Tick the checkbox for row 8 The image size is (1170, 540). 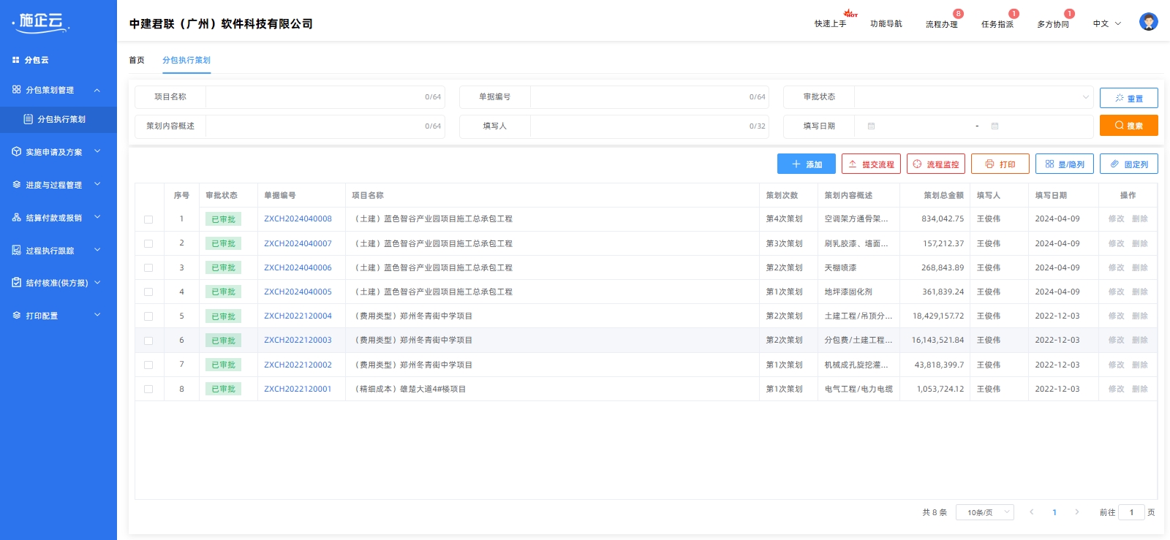[x=148, y=389]
